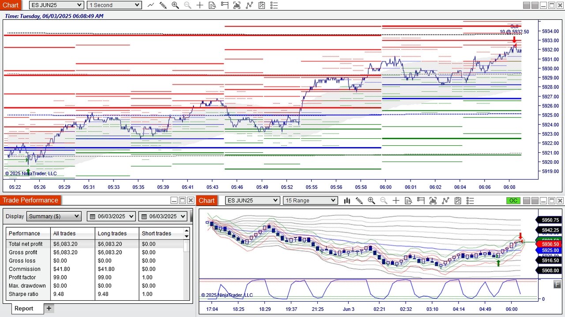The image size is (565, 317).
Task: Click the All trades column header
Action: point(73,233)
